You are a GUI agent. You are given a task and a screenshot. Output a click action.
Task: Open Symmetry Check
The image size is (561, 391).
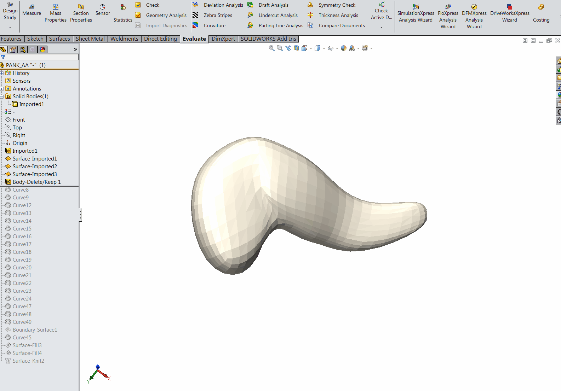pyautogui.click(x=332, y=5)
